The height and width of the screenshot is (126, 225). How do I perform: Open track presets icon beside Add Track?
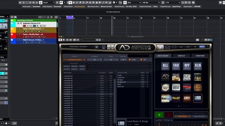click(x=15, y=17)
